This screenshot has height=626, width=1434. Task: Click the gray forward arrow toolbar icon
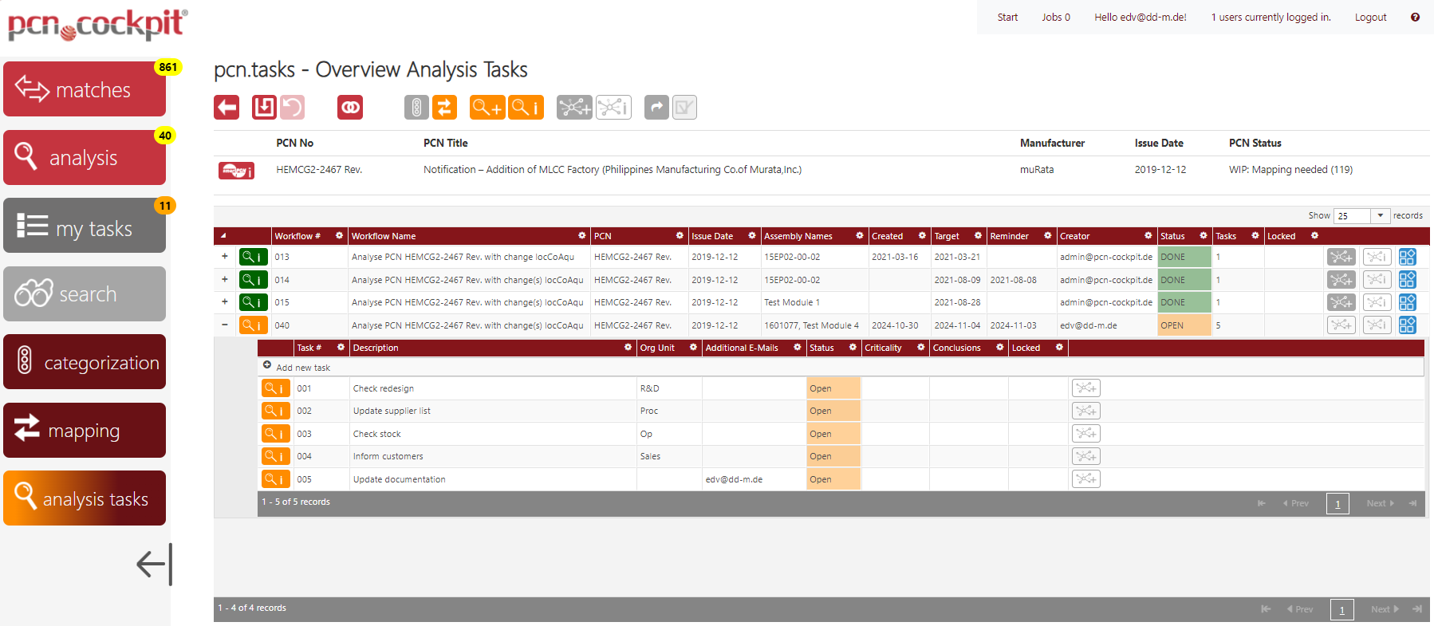pyautogui.click(x=656, y=107)
